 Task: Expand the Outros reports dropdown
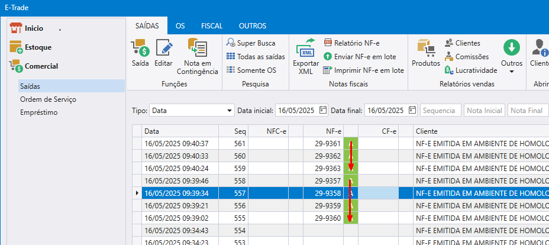tap(512, 57)
